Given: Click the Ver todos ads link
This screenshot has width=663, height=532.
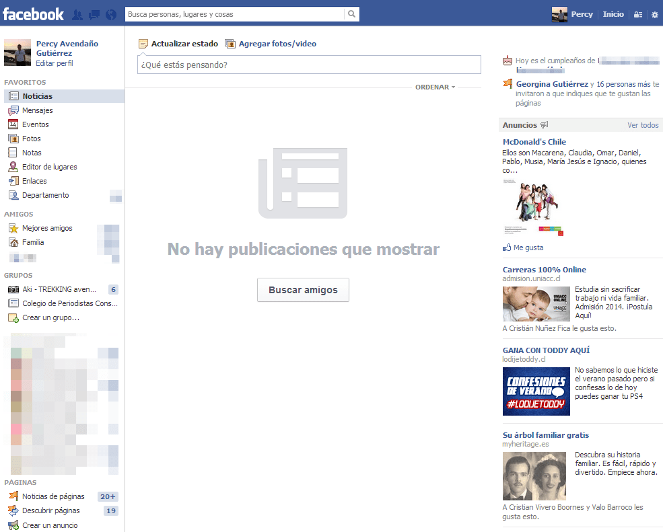Looking at the screenshot, I should pyautogui.click(x=643, y=125).
